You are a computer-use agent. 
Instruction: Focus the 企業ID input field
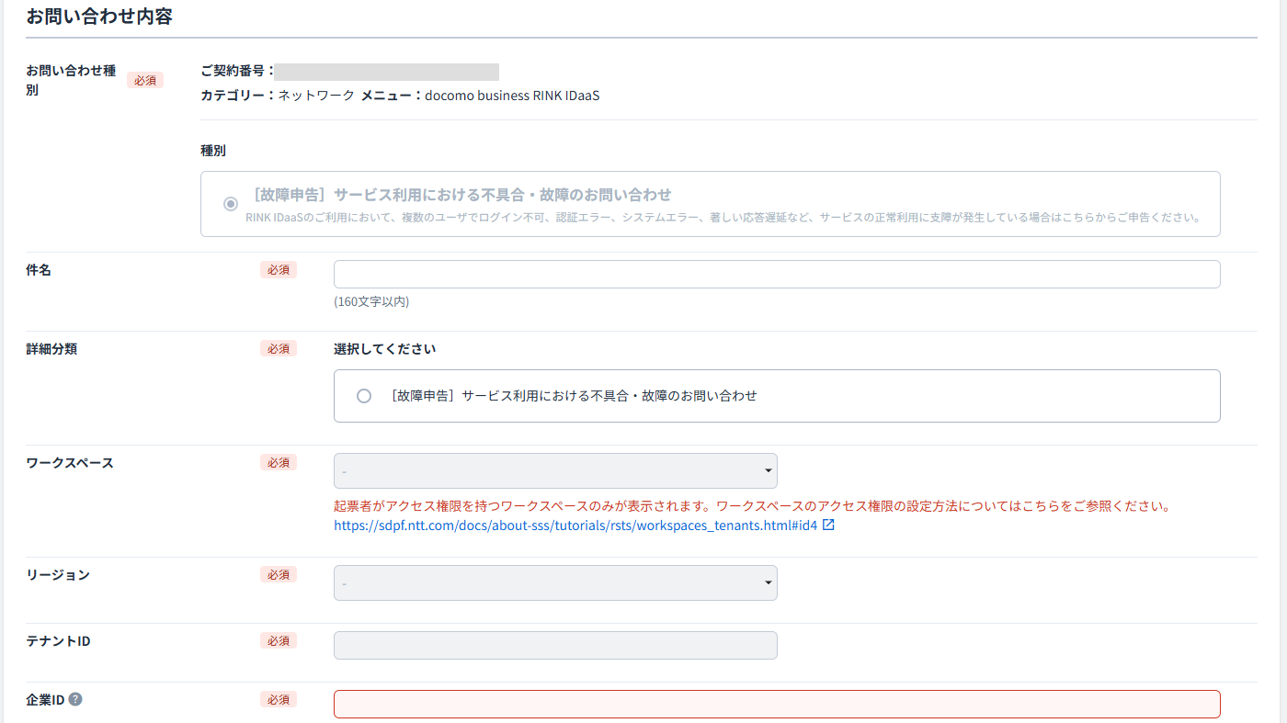(777, 704)
